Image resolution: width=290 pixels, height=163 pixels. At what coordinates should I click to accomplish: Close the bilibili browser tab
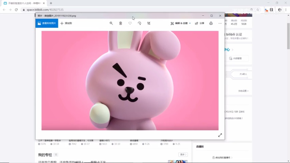[44, 3]
